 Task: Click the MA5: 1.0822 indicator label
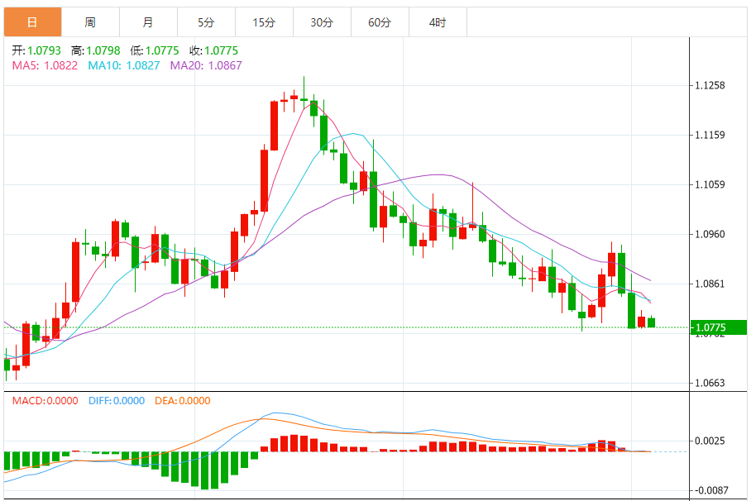pyautogui.click(x=45, y=65)
